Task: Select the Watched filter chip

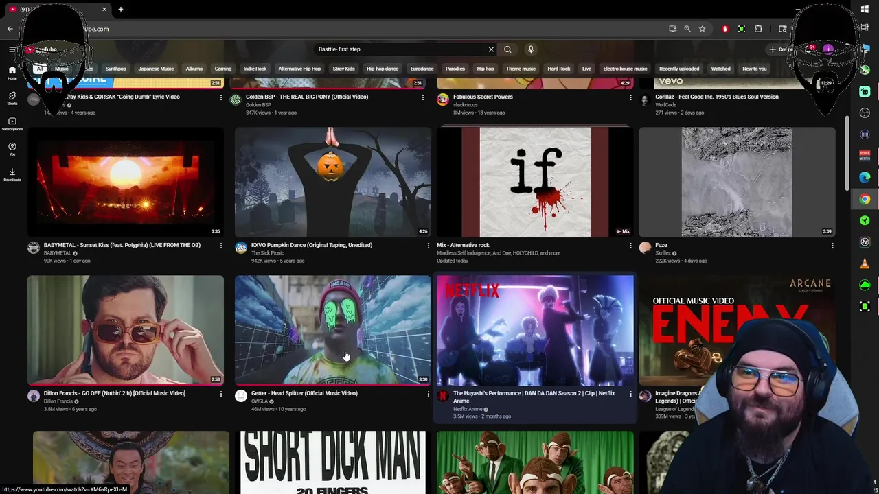Action: (x=720, y=69)
